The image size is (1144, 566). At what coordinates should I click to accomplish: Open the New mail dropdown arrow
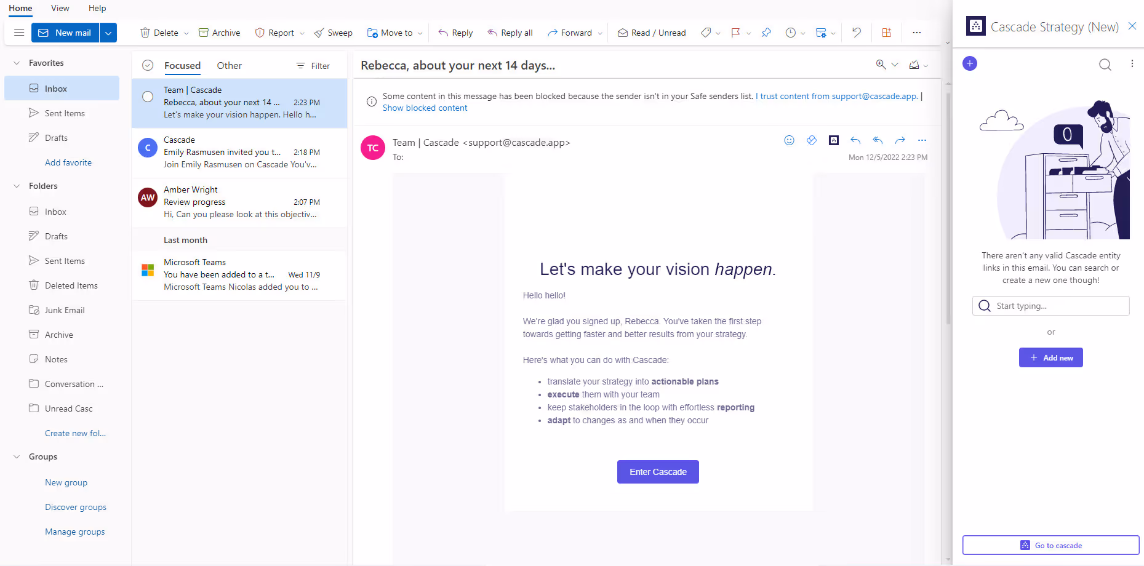click(108, 33)
